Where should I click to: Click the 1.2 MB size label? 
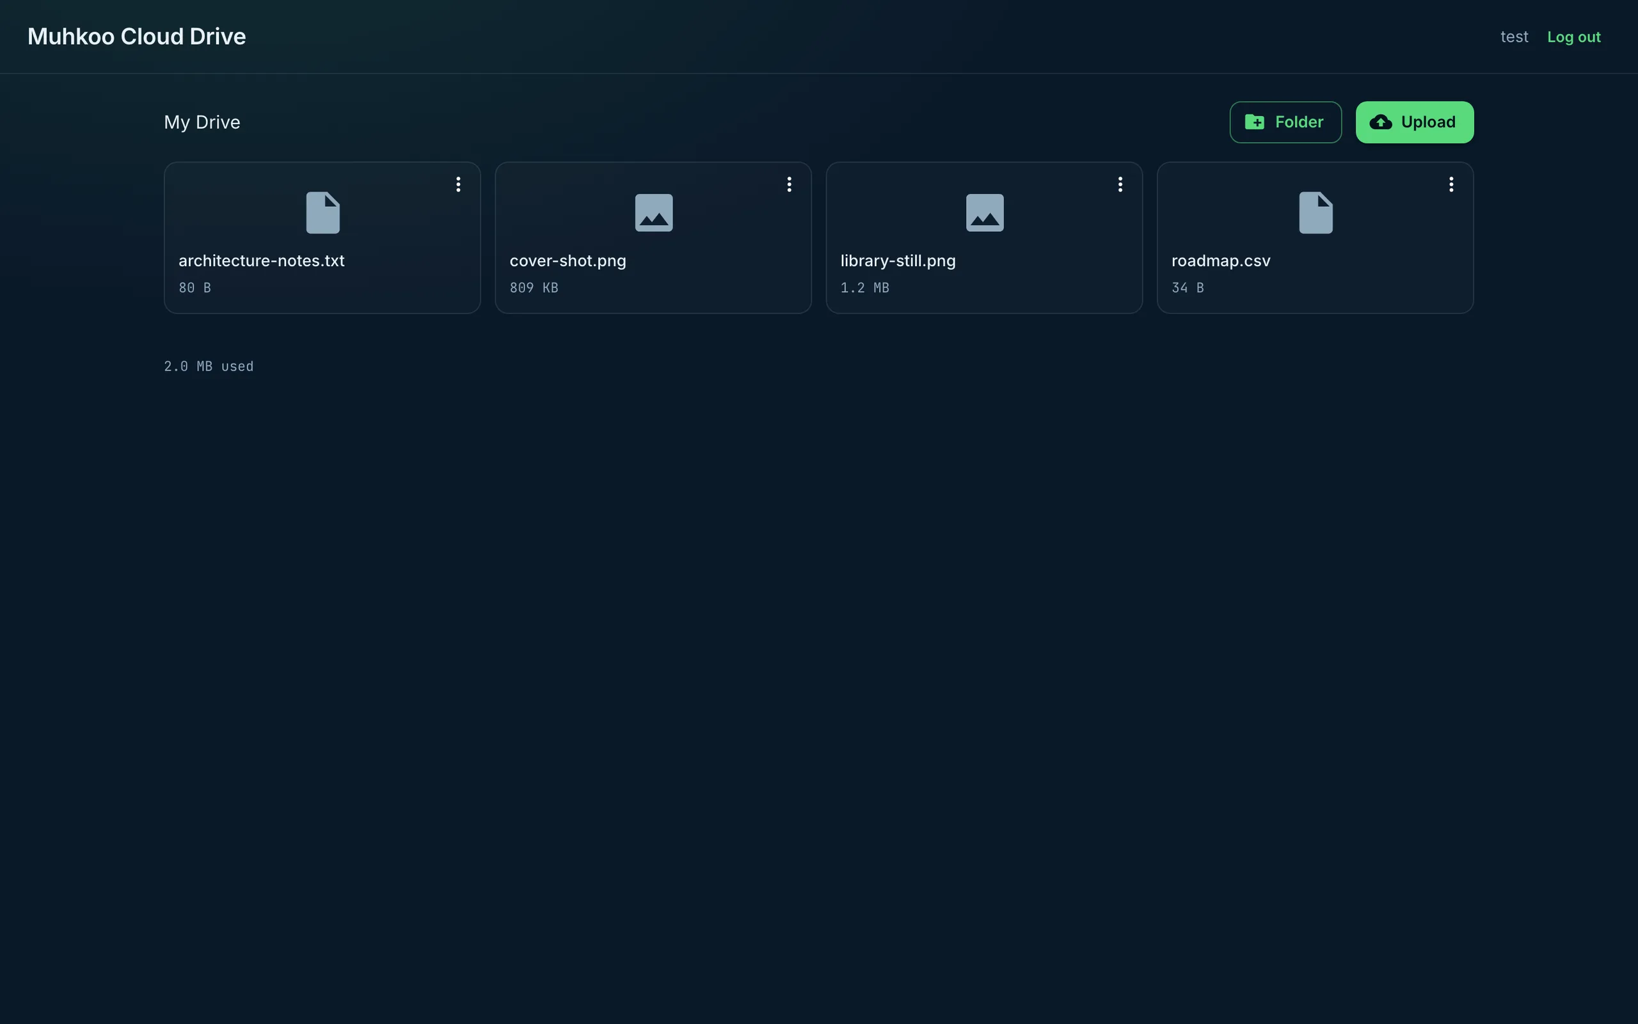tap(864, 288)
